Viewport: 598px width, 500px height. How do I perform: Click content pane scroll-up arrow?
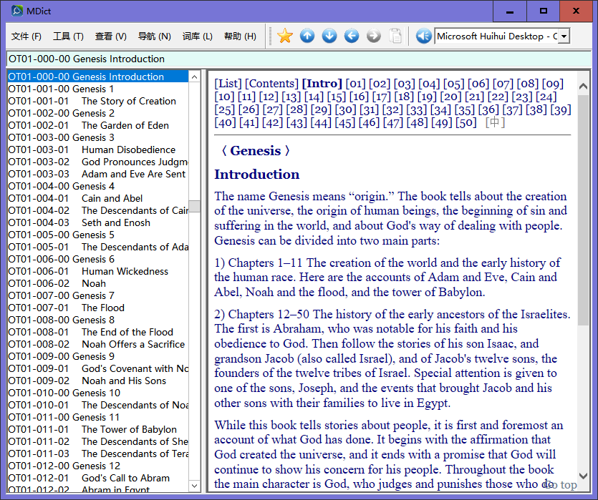click(x=583, y=86)
